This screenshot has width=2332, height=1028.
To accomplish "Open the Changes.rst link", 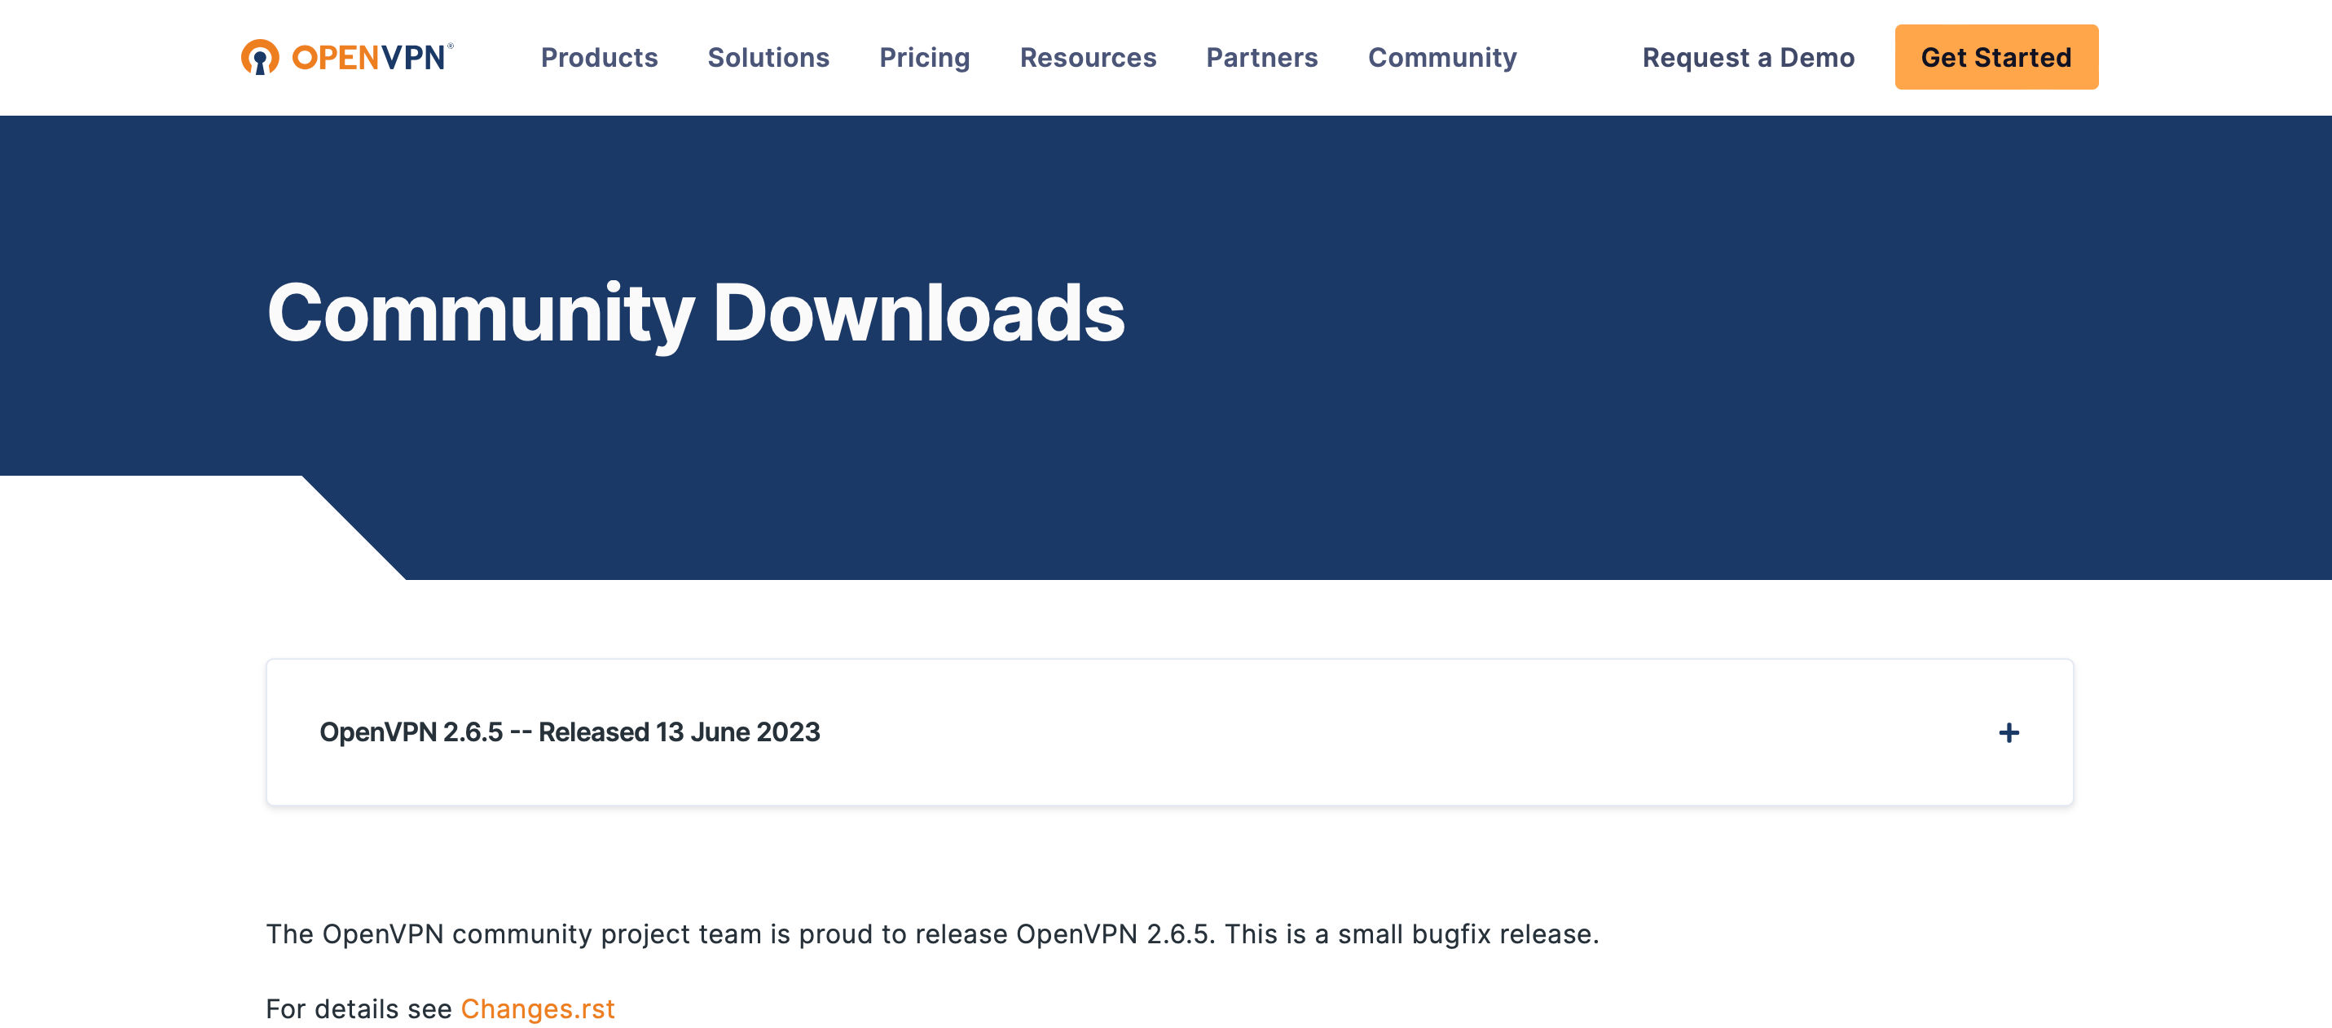I will (538, 1008).
